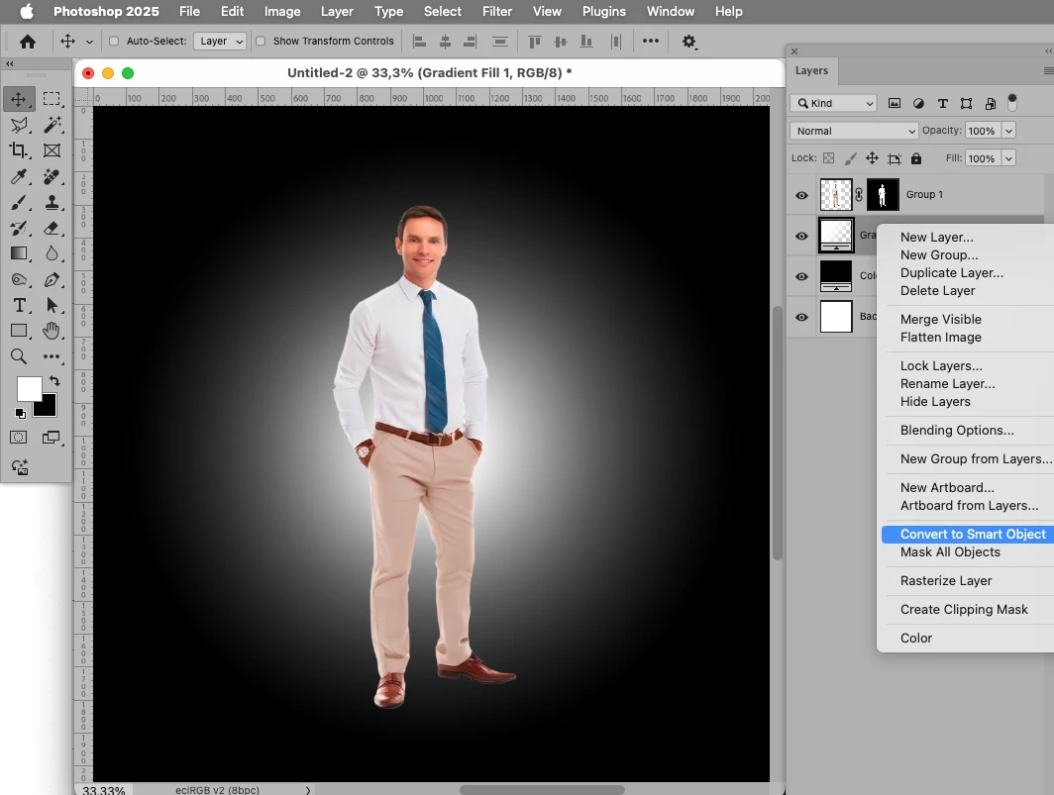Viewport: 1054px width, 795px height.
Task: Check Show Transform Controls
Action: [261, 42]
